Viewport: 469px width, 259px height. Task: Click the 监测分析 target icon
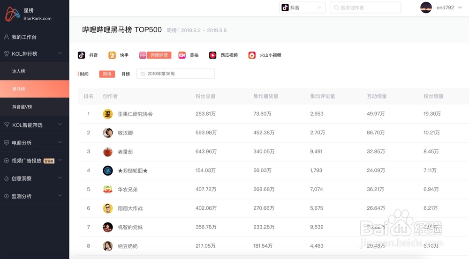[6, 196]
